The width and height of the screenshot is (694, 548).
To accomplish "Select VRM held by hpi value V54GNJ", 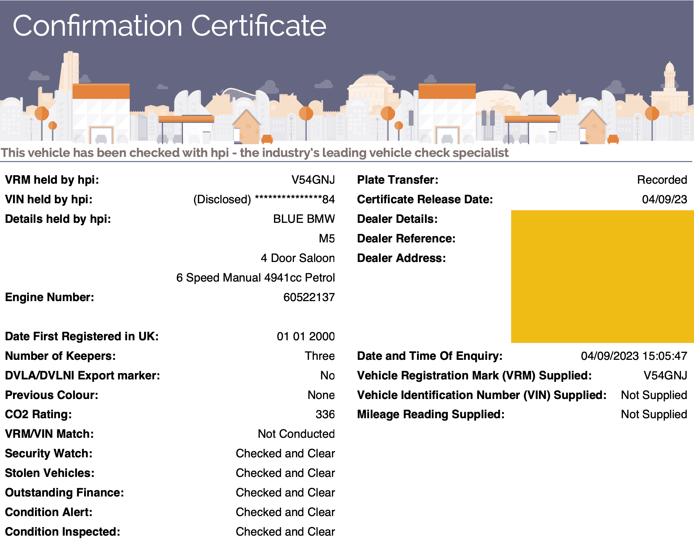I will click(313, 180).
